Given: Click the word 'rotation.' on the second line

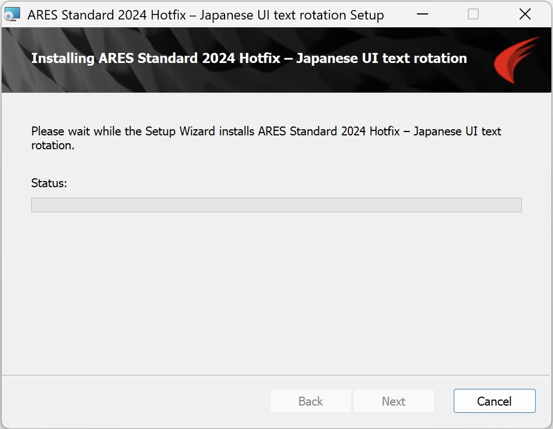Looking at the screenshot, I should point(53,145).
